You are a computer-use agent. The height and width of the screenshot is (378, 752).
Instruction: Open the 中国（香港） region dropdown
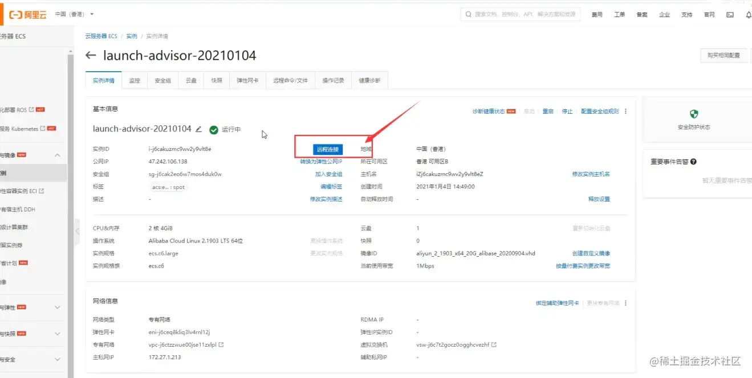[x=75, y=14]
